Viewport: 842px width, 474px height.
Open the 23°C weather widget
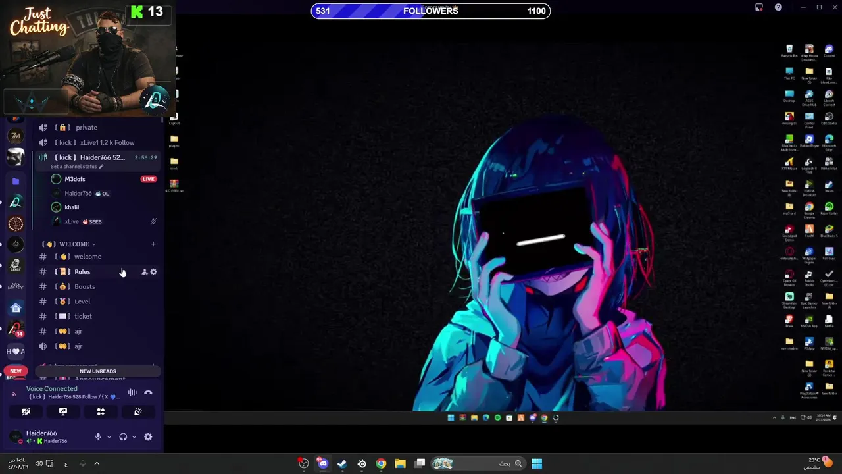818,463
